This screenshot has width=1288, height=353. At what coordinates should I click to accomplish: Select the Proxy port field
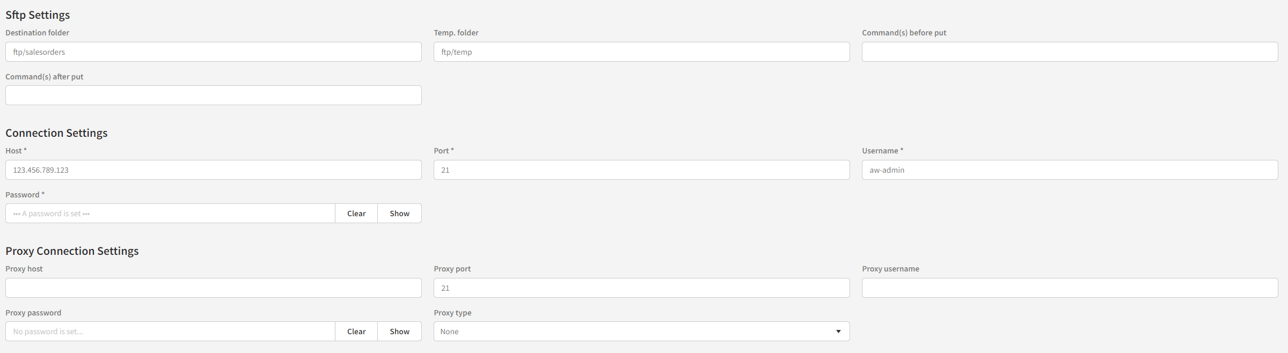(x=641, y=288)
